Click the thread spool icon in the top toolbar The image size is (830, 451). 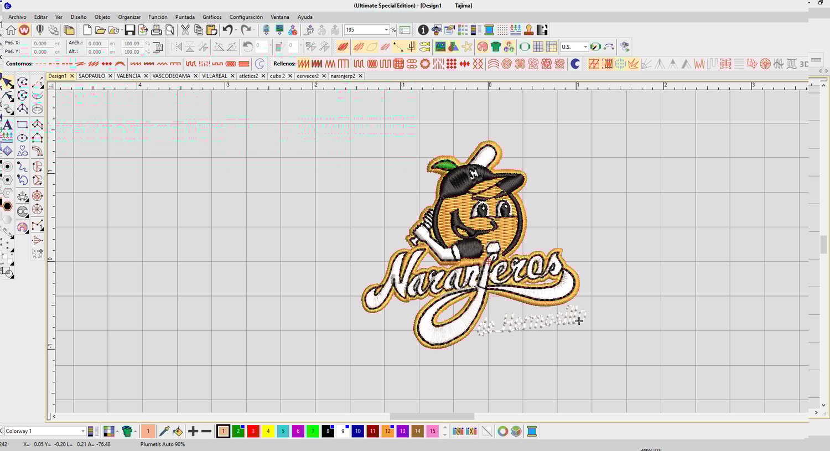[x=489, y=30]
